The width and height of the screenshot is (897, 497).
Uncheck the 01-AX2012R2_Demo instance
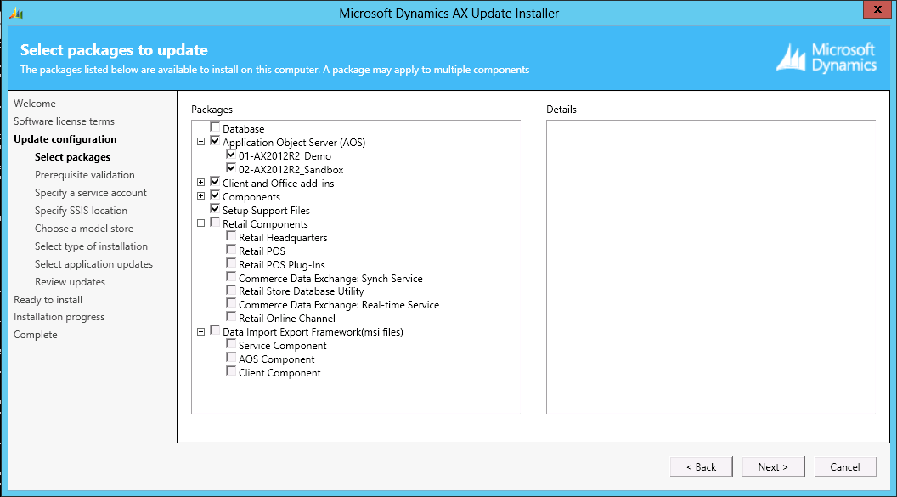coord(229,155)
